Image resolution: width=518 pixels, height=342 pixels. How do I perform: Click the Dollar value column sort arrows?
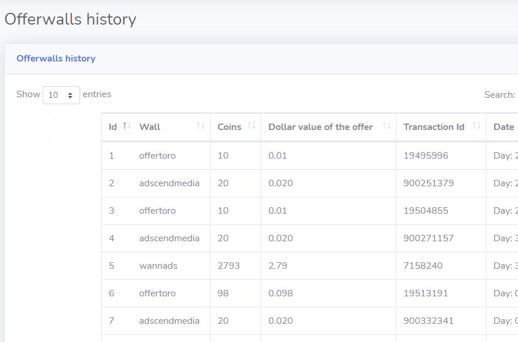(386, 126)
